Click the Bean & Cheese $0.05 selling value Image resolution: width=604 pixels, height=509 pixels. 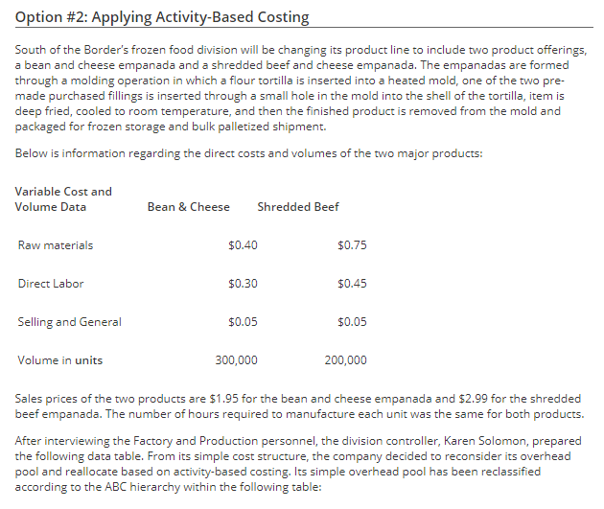[243, 322]
